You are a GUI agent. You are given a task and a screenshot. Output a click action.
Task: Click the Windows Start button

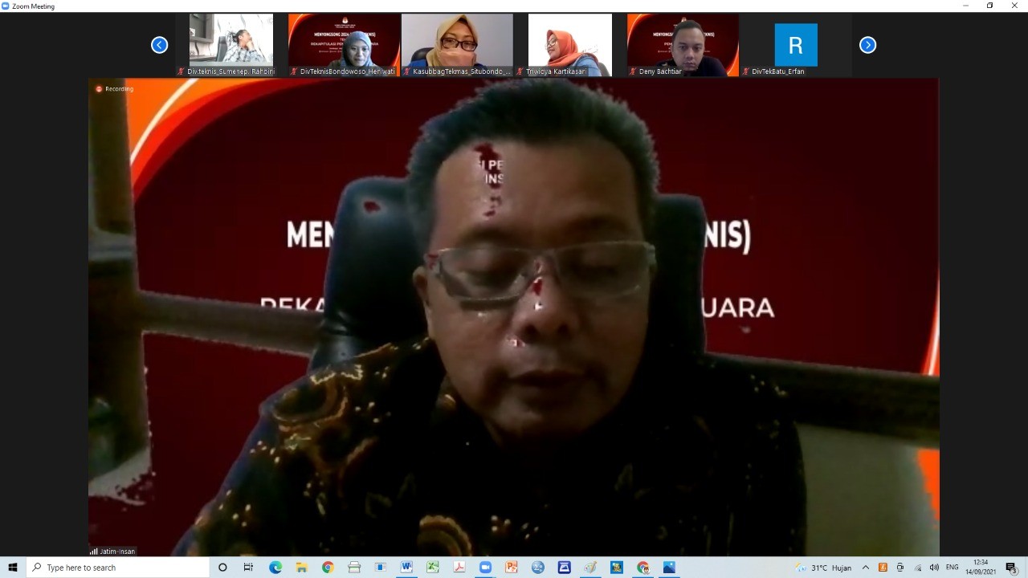click(x=13, y=568)
